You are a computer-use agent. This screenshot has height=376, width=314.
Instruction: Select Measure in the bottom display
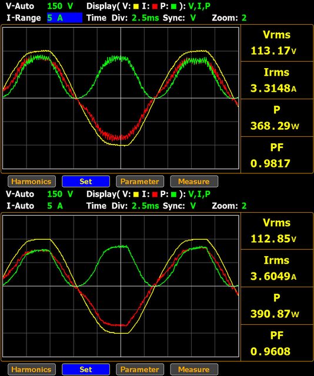[x=194, y=370]
